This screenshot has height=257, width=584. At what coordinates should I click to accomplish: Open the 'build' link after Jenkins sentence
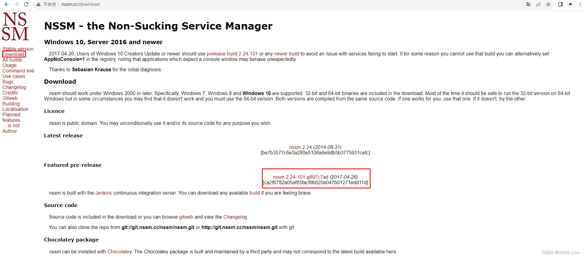pyautogui.click(x=255, y=193)
